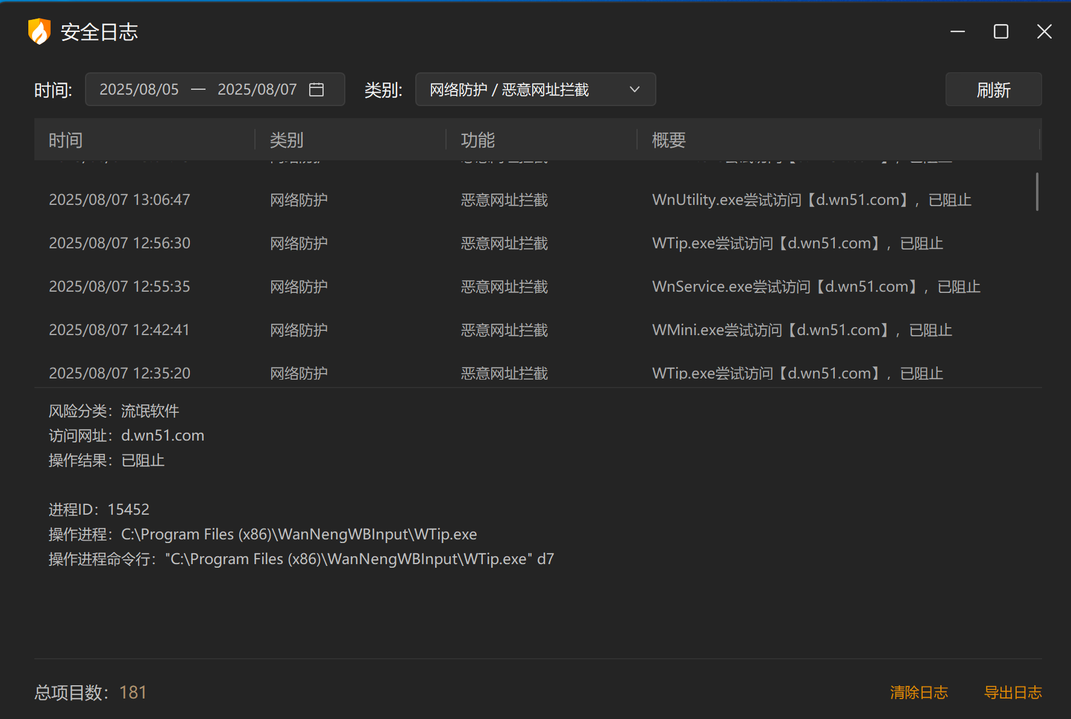Click the Huorong flame shield logo
The height and width of the screenshot is (719, 1071).
point(39,31)
